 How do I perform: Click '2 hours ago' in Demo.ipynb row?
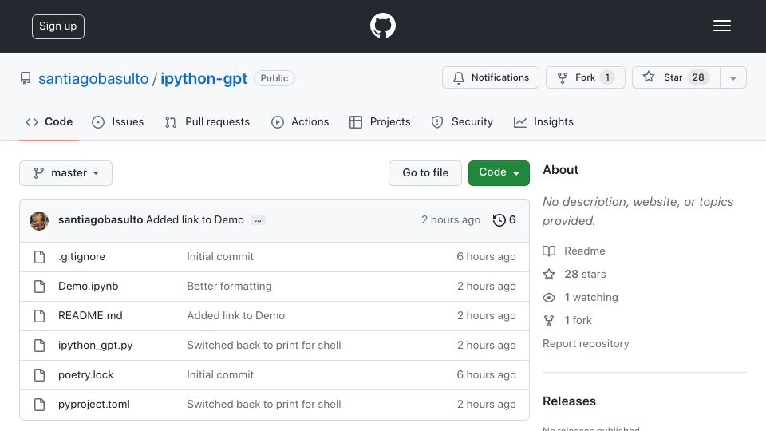click(x=487, y=286)
